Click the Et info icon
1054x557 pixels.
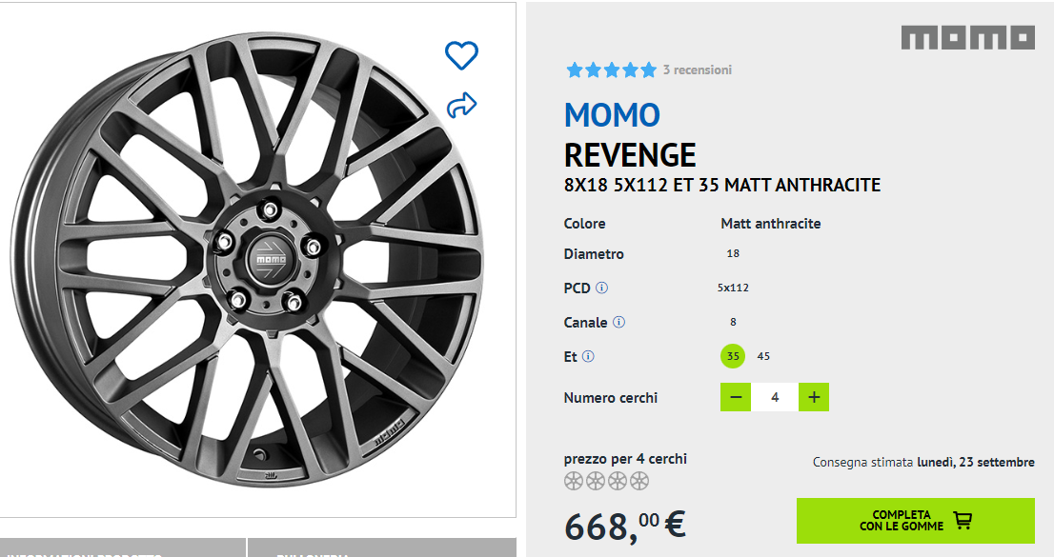(x=588, y=356)
